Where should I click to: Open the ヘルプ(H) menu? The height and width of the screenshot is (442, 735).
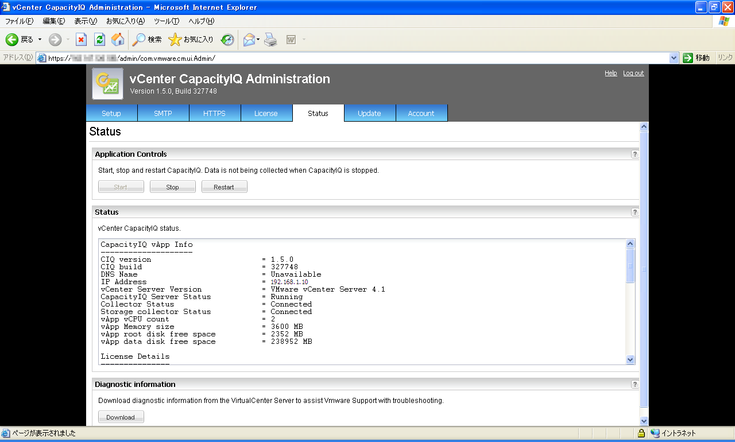pos(202,21)
